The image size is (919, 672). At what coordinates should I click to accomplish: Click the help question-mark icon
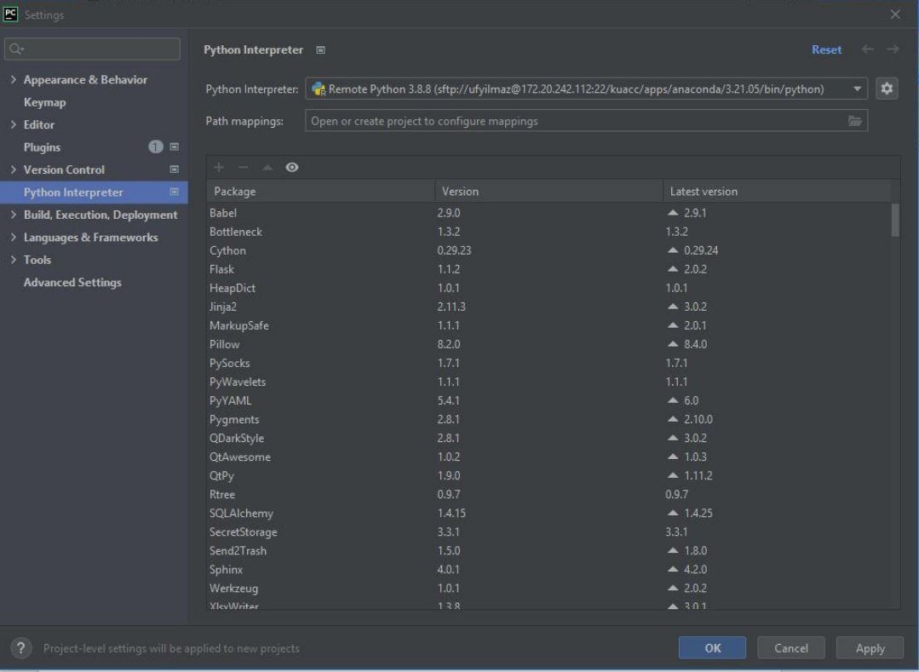point(19,648)
